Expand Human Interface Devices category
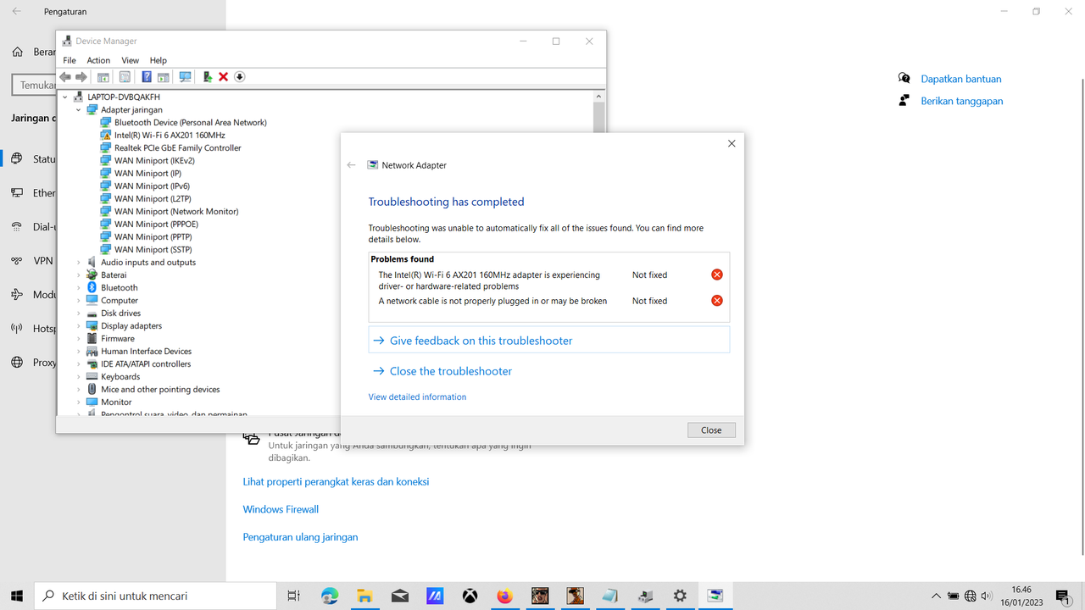Image resolution: width=1085 pixels, height=610 pixels. [x=79, y=352]
